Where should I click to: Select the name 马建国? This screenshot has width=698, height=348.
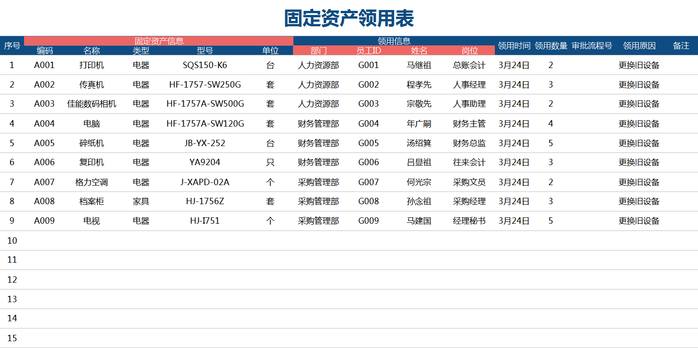[x=419, y=221]
